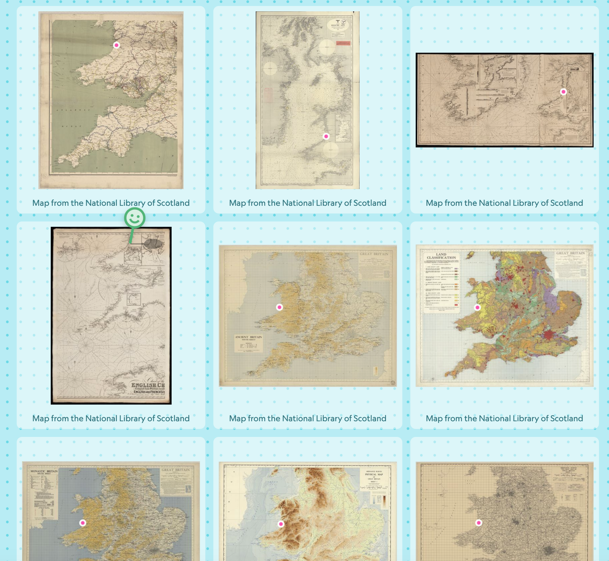
Task: Follow National Library link under English Channel chart
Action: point(111,418)
